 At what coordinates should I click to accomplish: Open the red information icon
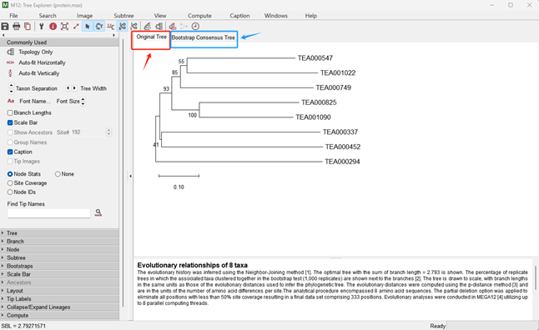[x=53, y=27]
